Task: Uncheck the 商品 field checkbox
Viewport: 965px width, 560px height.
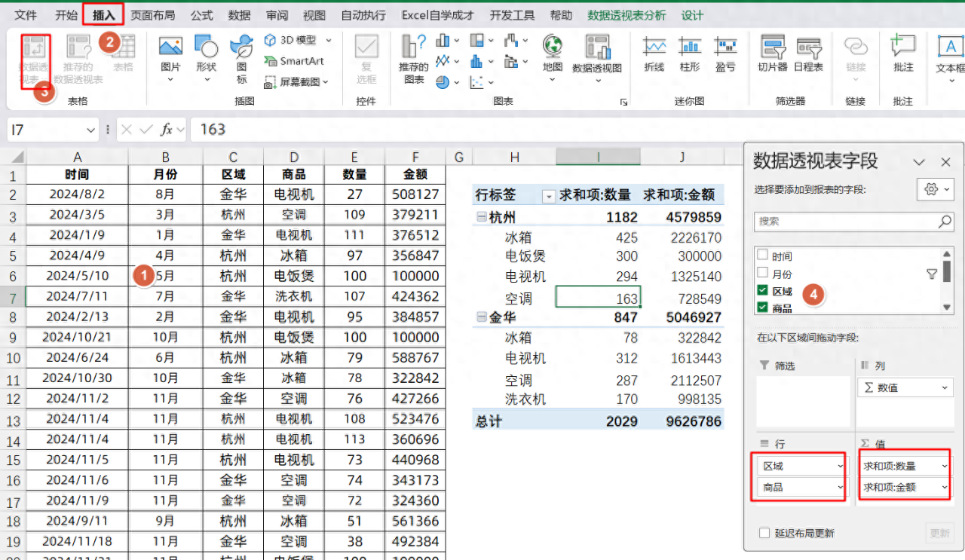Action: pyautogui.click(x=762, y=308)
